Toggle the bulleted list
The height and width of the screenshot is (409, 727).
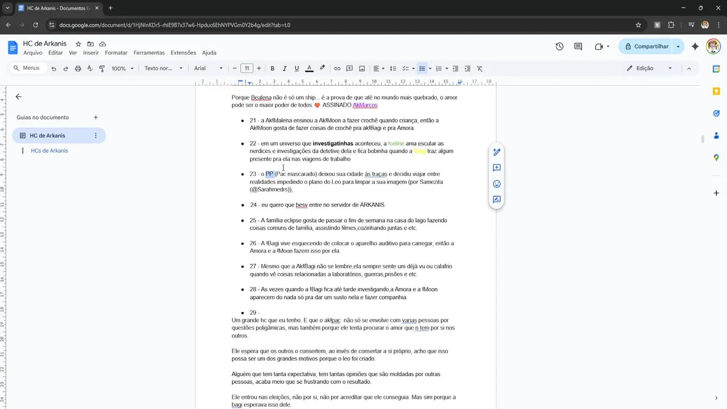(422, 68)
